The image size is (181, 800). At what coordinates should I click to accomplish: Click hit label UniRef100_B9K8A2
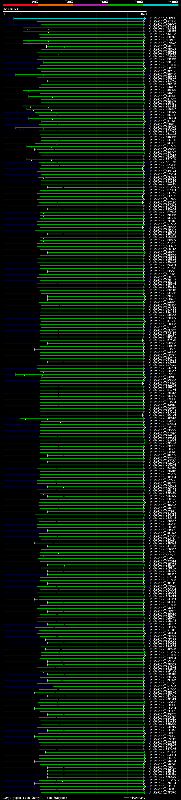tap(162, 343)
